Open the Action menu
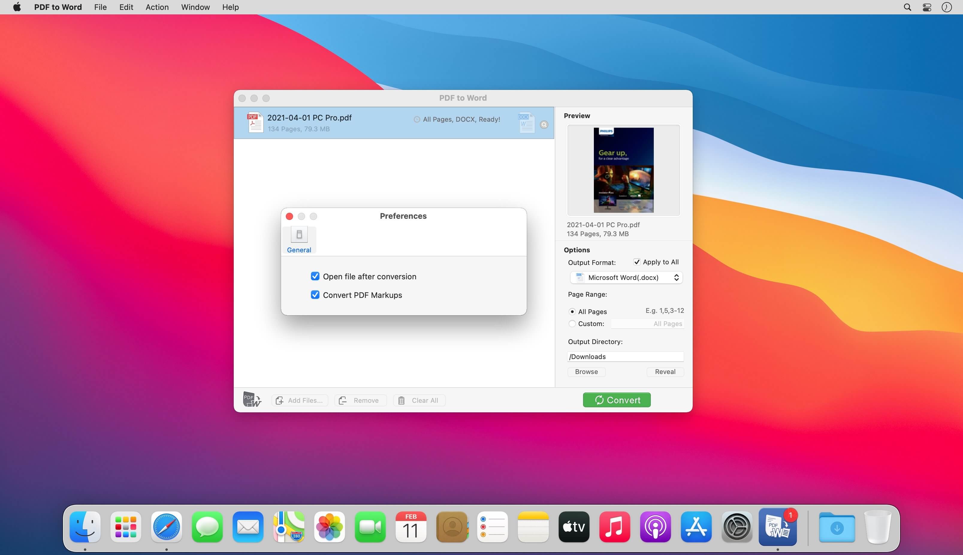The width and height of the screenshot is (963, 555). (157, 7)
